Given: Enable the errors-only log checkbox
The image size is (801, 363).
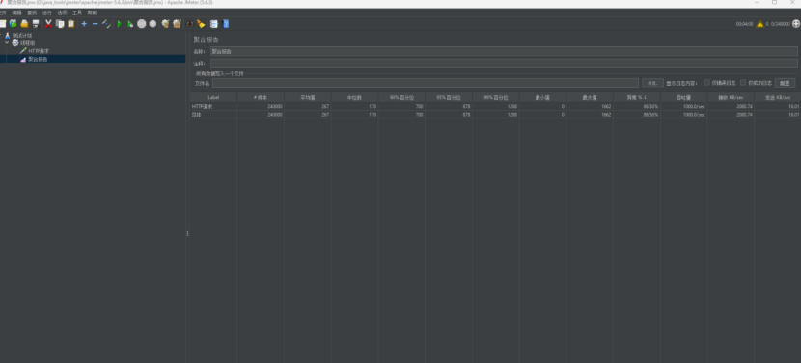Looking at the screenshot, I should (x=706, y=82).
